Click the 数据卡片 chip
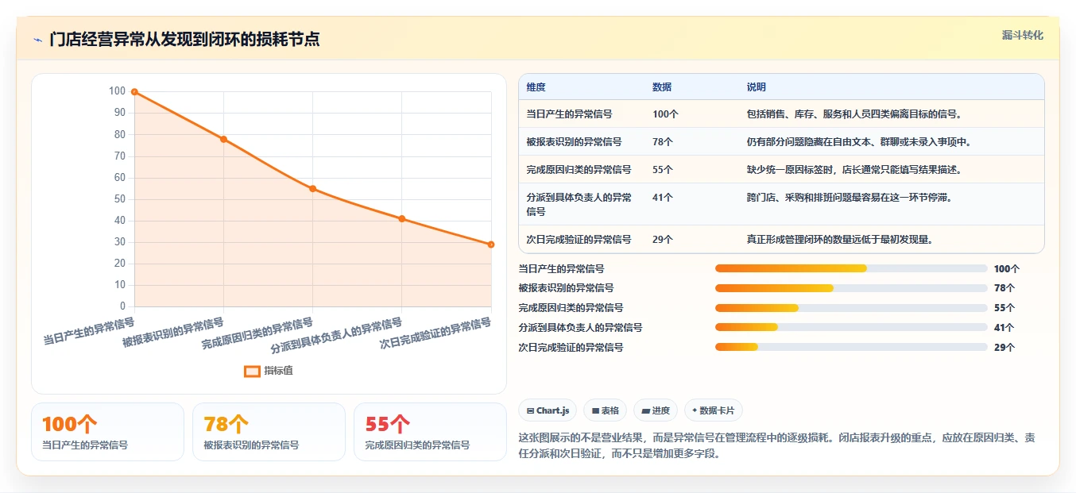Screen dimensions: 1076x493 click(713, 410)
